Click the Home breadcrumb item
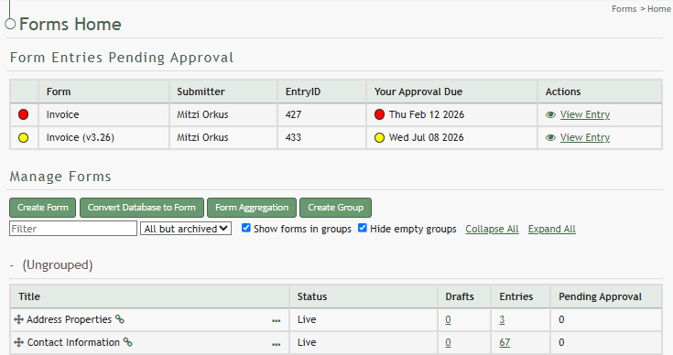This screenshot has width=673, height=355. click(x=659, y=9)
